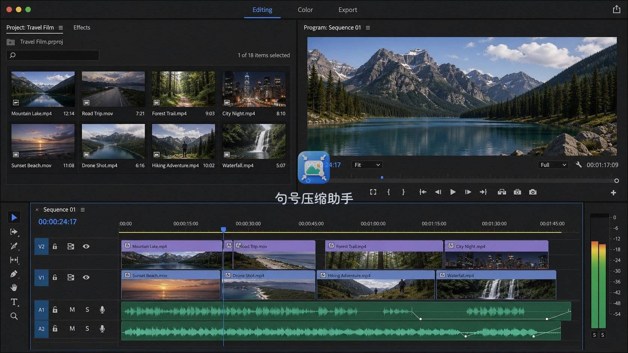
Task: Open the Effects panel tab
Action: click(x=82, y=27)
